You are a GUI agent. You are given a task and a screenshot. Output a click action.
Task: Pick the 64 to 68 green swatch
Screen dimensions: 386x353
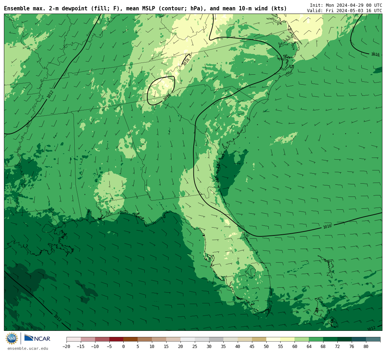point(316,339)
